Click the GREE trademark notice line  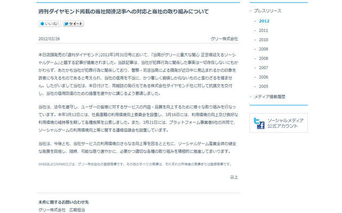(x=135, y=165)
